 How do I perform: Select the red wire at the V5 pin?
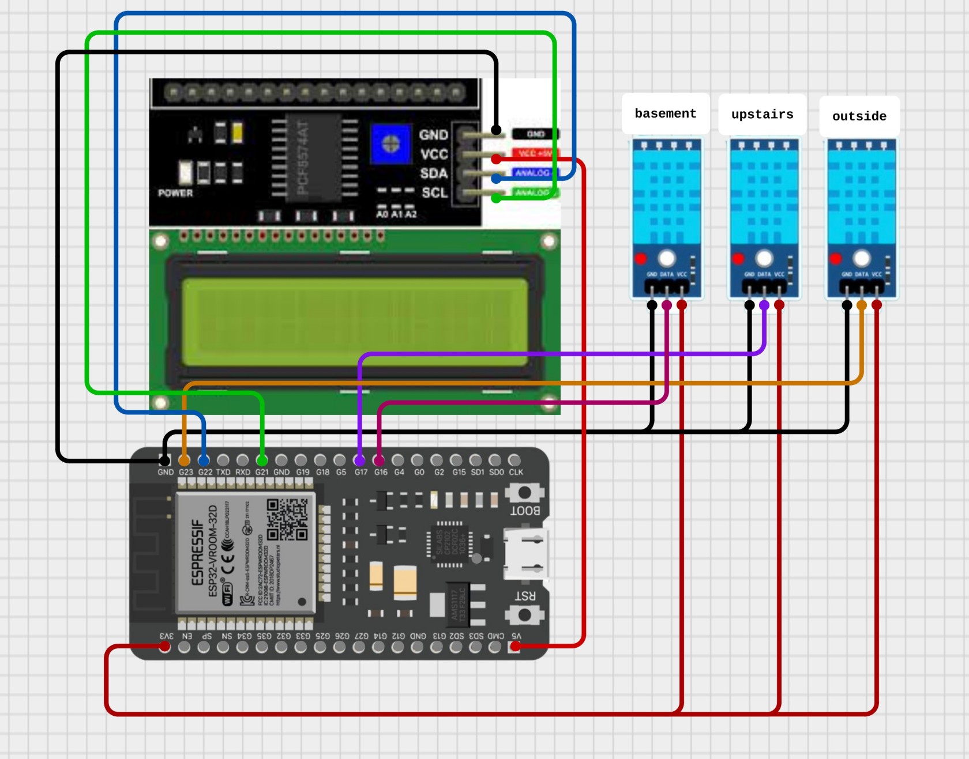tap(584, 403)
